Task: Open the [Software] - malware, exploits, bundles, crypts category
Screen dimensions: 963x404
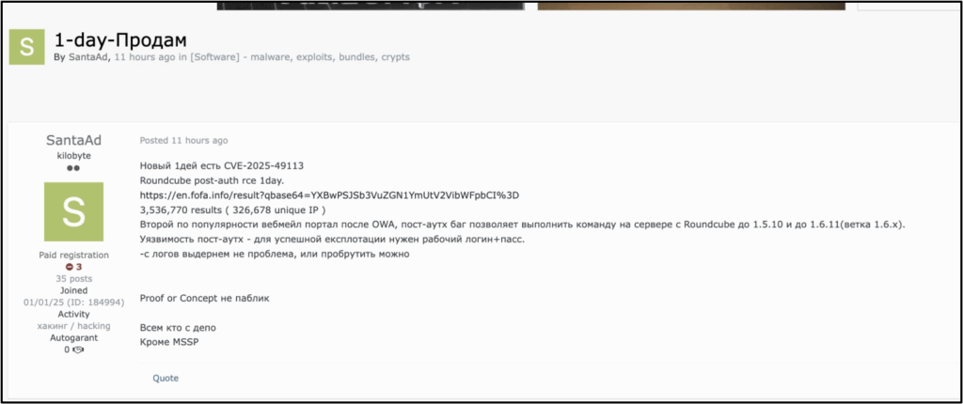Action: point(300,57)
